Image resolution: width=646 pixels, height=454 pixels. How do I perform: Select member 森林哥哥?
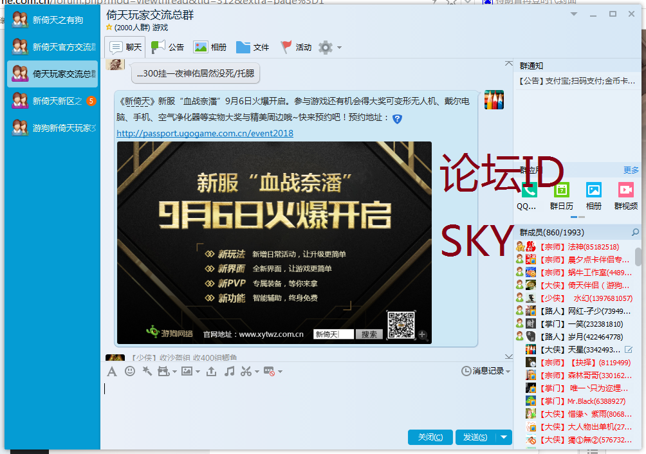575,376
